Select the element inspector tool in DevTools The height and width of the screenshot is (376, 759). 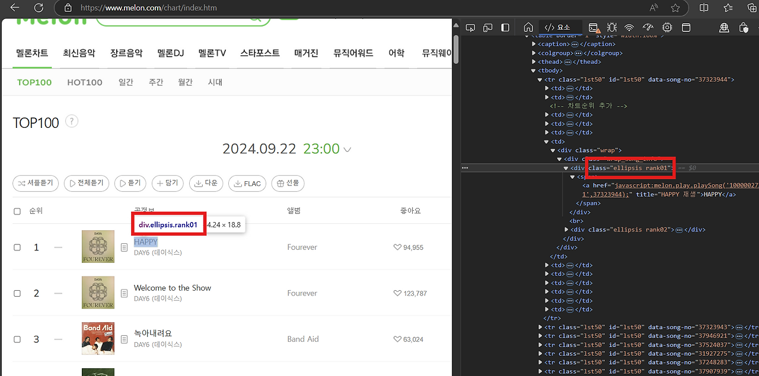click(470, 27)
